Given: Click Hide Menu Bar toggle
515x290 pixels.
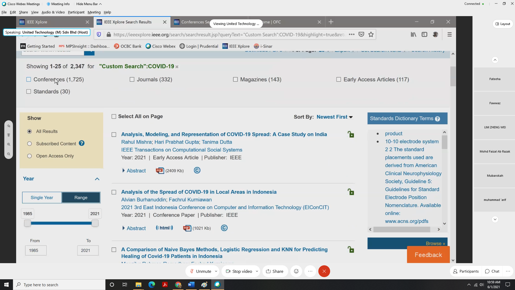Looking at the screenshot, I should pos(89,4).
